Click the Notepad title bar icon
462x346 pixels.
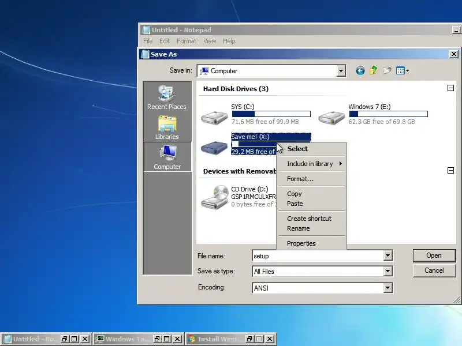(146, 30)
